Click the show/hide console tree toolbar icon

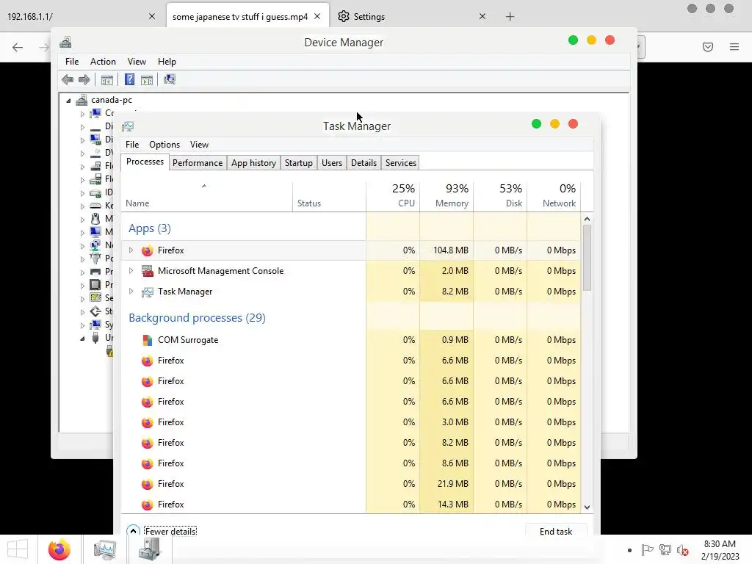tap(107, 79)
